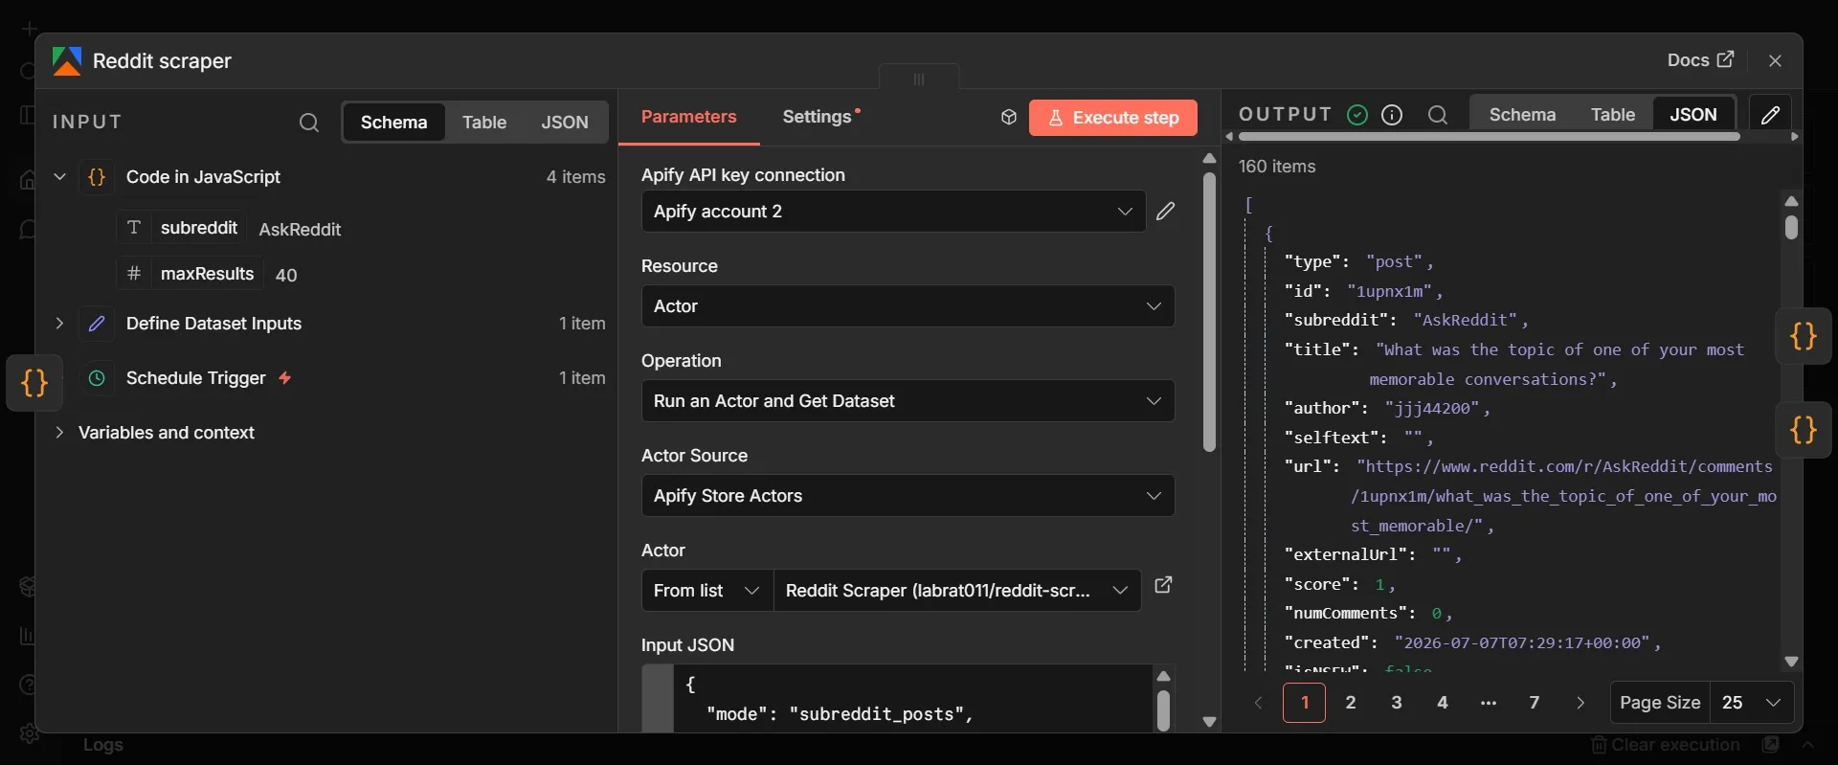This screenshot has height=765, width=1838.
Task: Switch input view to Schema
Action: (x=393, y=123)
